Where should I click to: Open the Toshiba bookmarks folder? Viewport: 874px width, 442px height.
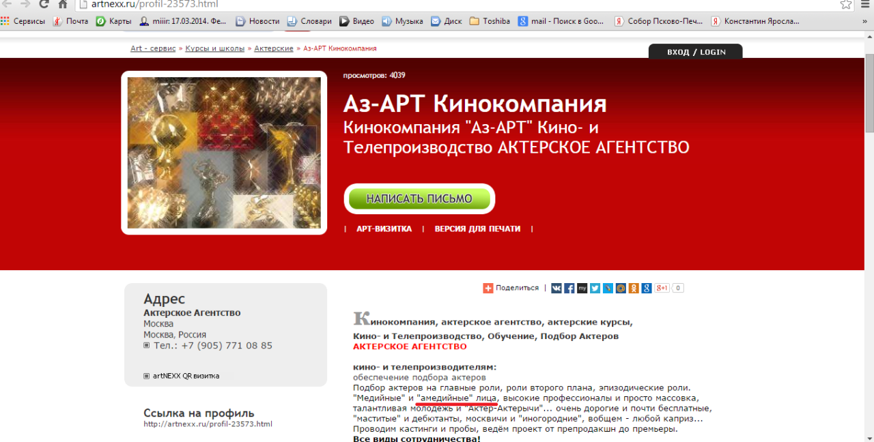(490, 21)
